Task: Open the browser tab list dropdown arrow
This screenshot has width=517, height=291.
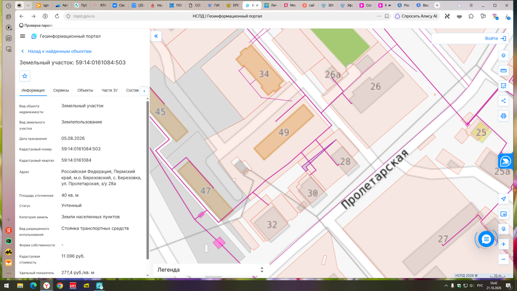Action: pyautogui.click(x=28, y=5)
